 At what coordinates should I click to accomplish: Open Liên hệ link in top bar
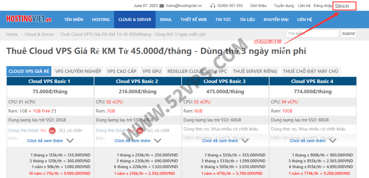click(x=304, y=6)
